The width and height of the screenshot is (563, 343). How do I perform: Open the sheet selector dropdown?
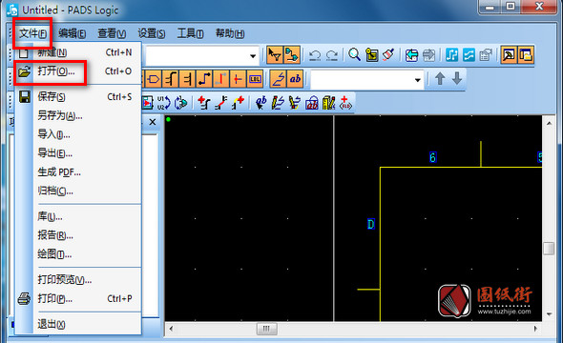[x=253, y=56]
